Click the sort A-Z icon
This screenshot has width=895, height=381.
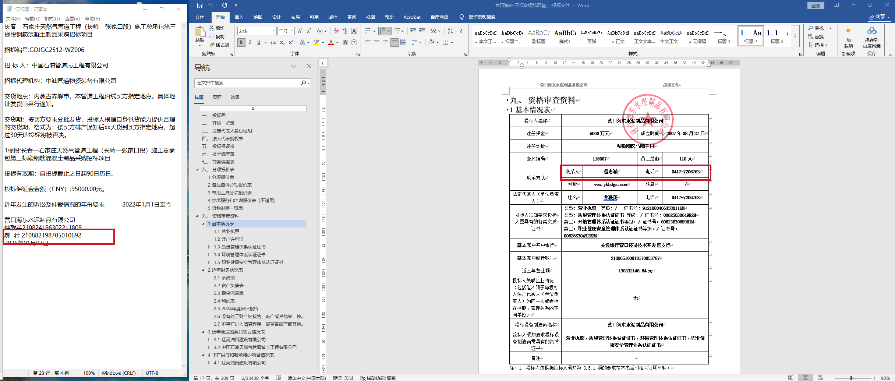point(450,31)
